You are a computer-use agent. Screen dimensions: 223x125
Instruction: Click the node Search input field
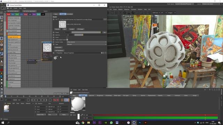tap(56, 11)
